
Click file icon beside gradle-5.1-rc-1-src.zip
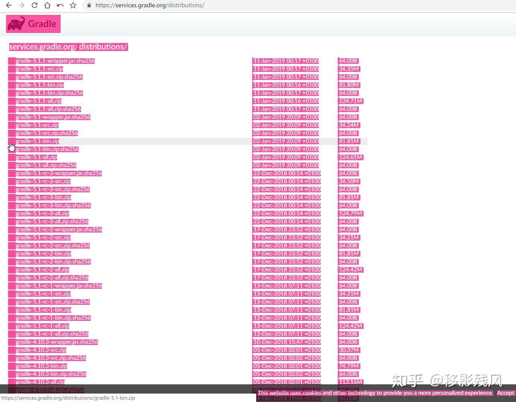pyautogui.click(x=12, y=294)
